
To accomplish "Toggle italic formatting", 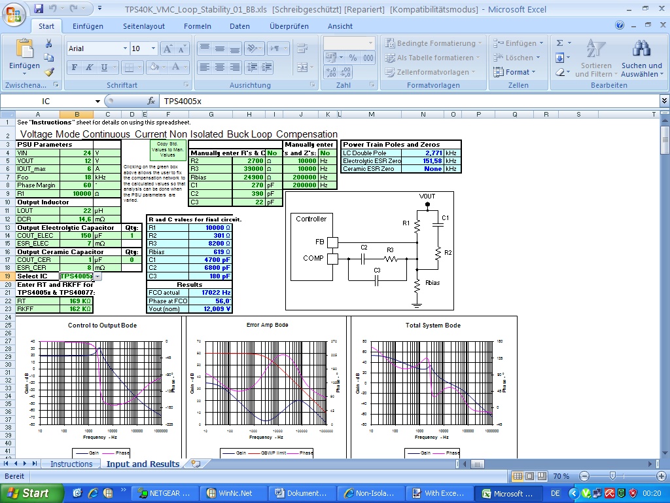I will (89, 67).
